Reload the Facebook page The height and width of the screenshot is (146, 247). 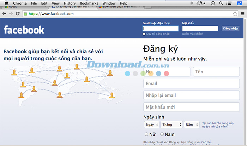[18, 14]
